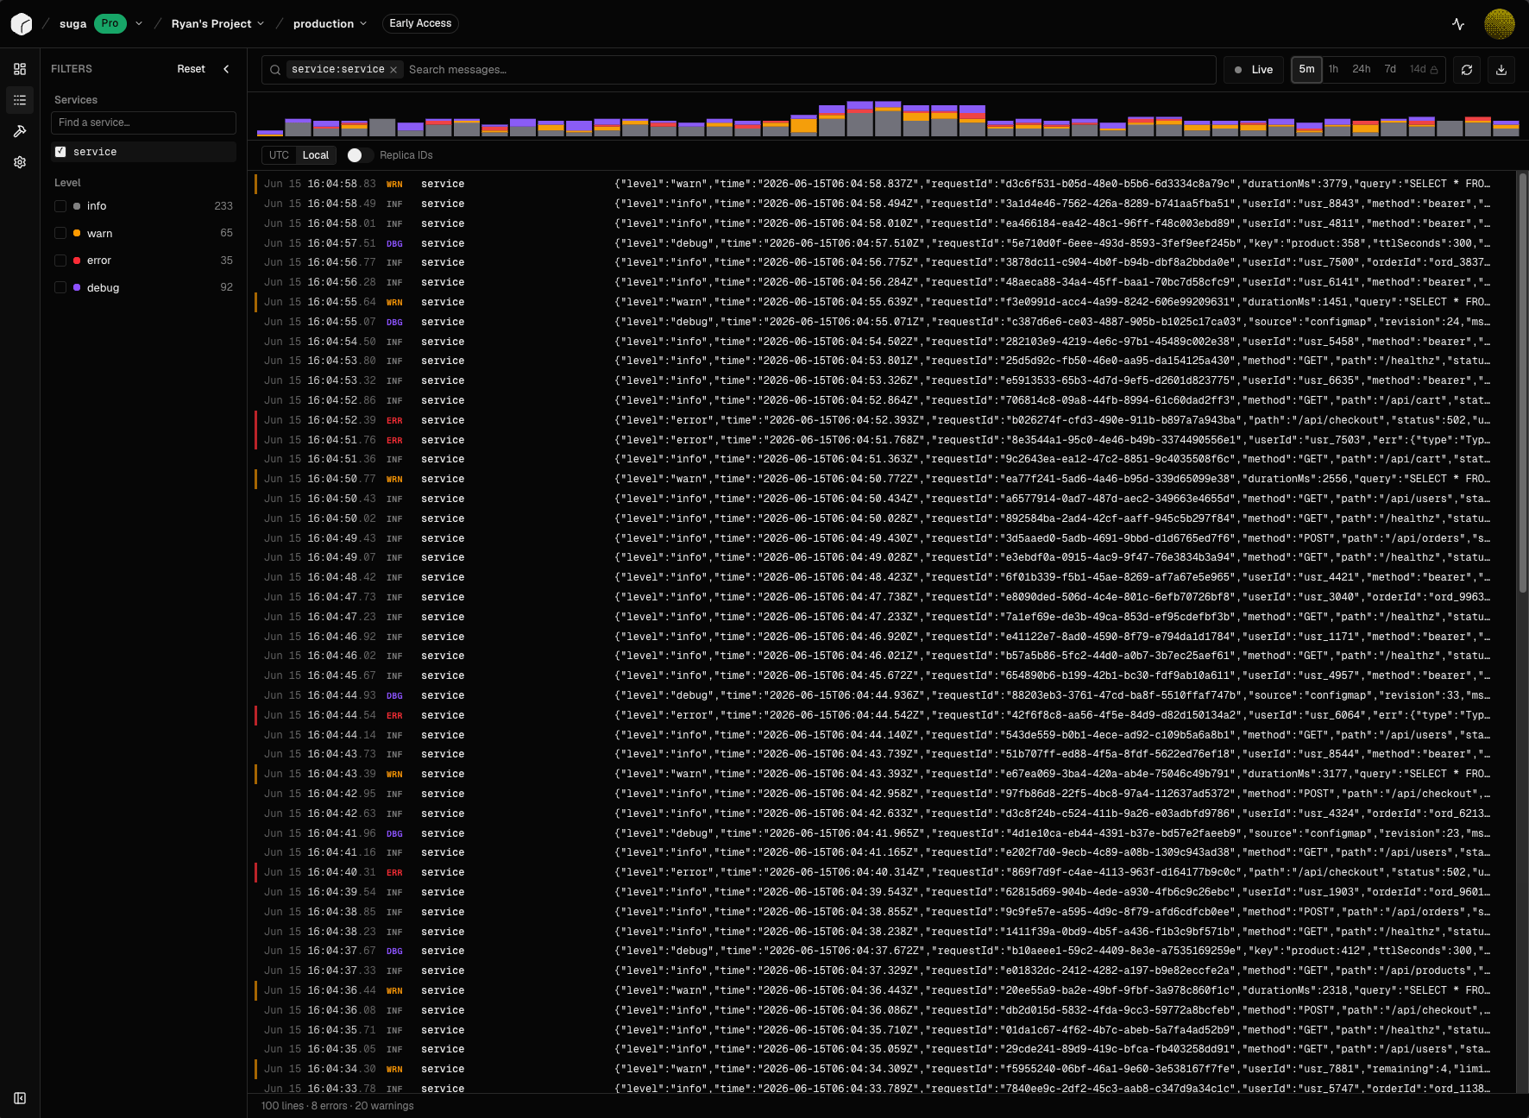Toggle the service checkbox
Viewport: 1529px width, 1118px height.
[x=60, y=152]
